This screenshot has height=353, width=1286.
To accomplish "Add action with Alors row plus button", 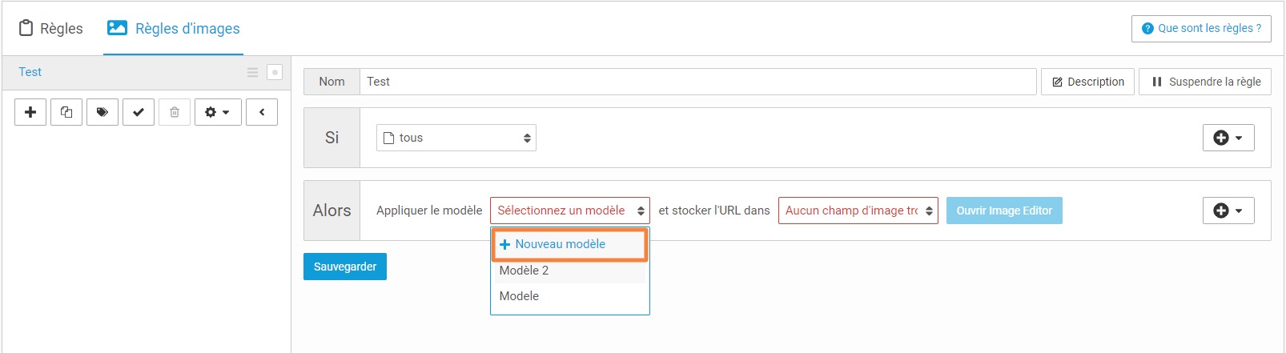I will (x=1228, y=211).
